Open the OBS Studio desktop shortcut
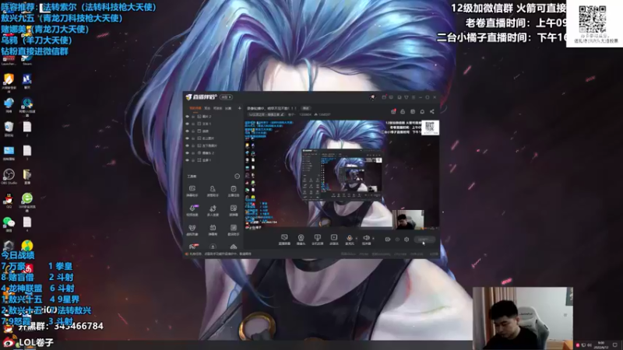This screenshot has width=623, height=350. click(x=9, y=177)
